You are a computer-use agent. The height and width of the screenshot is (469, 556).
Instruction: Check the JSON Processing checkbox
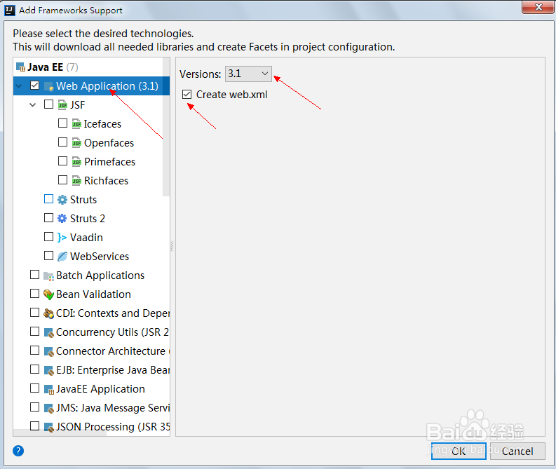[x=35, y=426]
